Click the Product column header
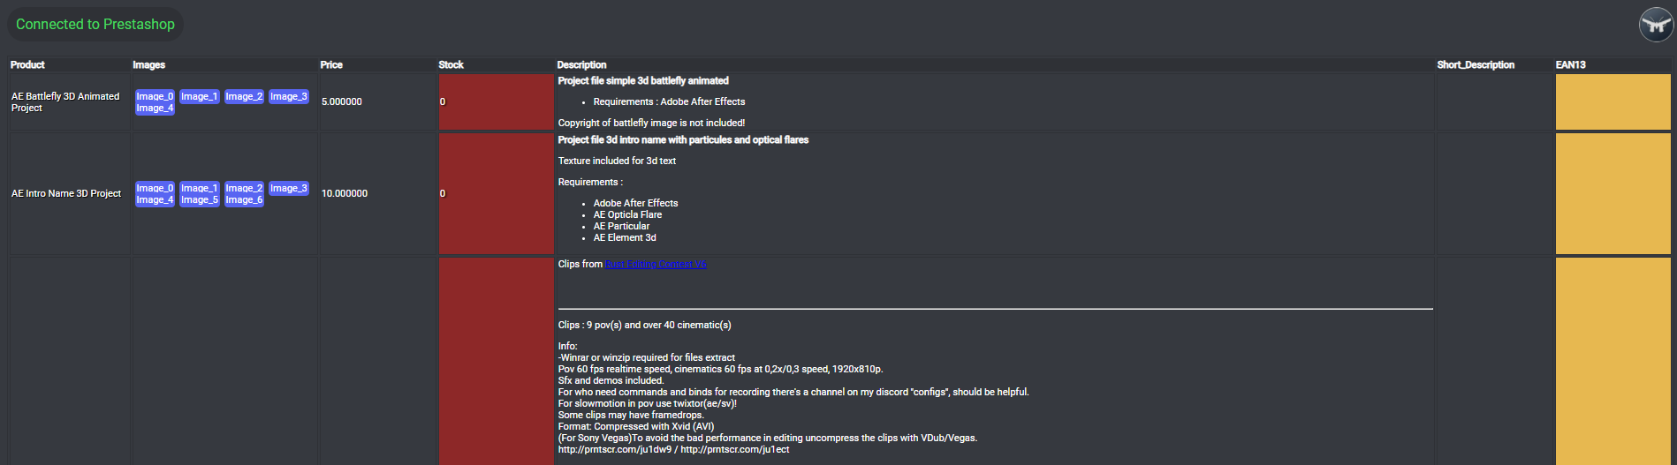Viewport: 1677px width, 465px height. (x=27, y=64)
